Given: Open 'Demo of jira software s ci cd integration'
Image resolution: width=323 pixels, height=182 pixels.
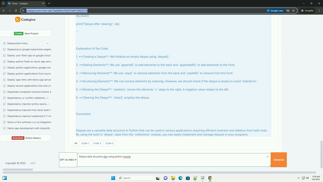Looking at the screenshot, I should [x=29, y=122].
